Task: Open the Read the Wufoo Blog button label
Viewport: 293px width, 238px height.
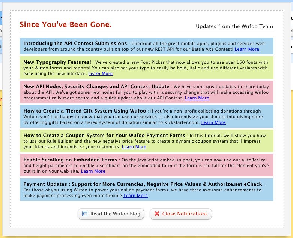Action: coord(115,214)
